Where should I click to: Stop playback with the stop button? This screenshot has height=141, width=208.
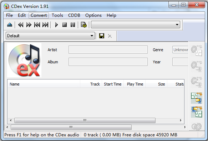point(65,25)
